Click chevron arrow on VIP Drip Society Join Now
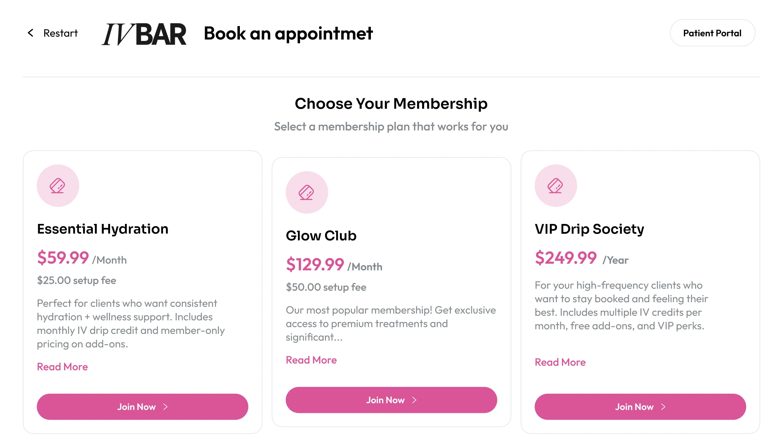Screen dimensions: 783x440 coord(663,407)
